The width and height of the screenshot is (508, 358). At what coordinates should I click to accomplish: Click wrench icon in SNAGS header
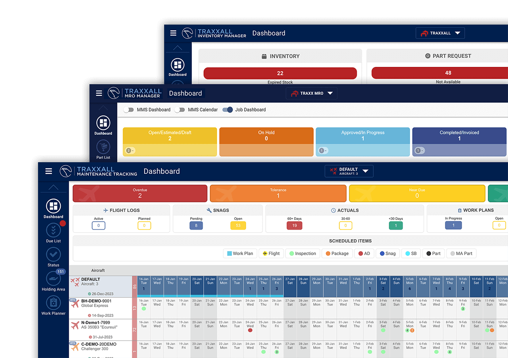coord(209,211)
